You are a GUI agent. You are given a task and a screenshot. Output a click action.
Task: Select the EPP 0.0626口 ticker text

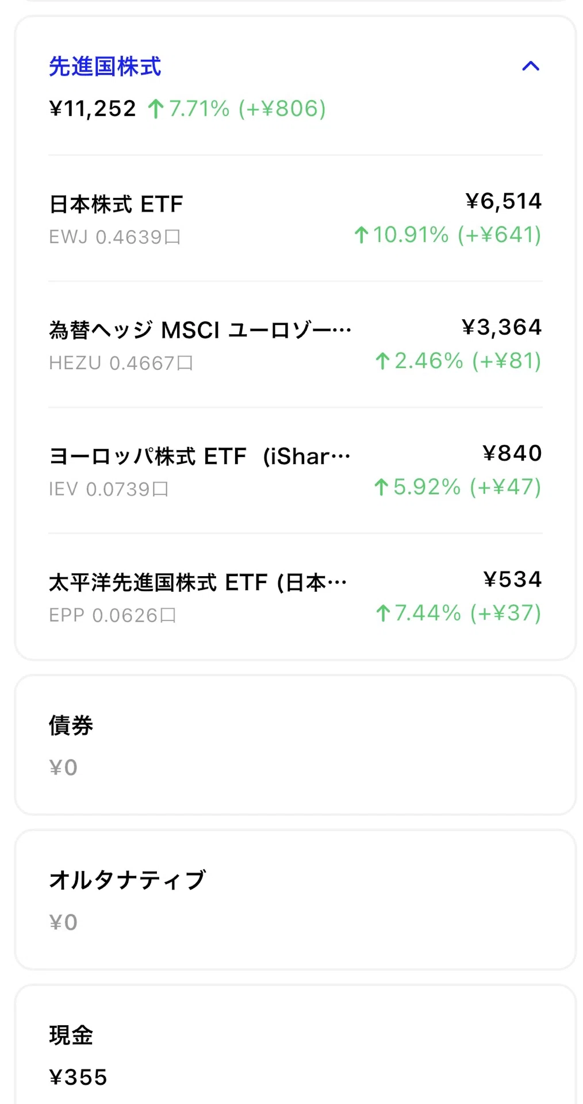pyautogui.click(x=112, y=615)
